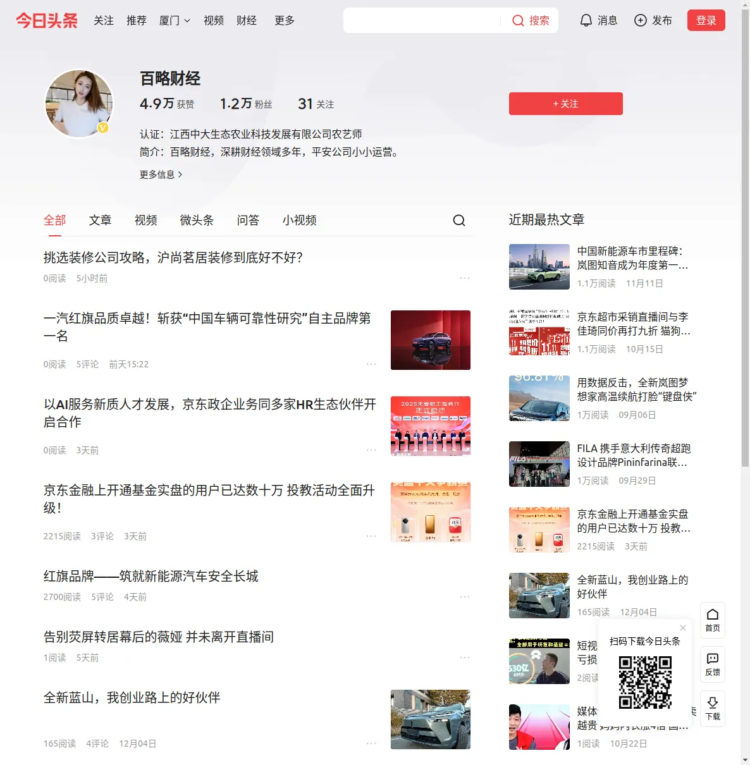Search within profile posts magnifier icon
The image size is (750, 765).
459,220
